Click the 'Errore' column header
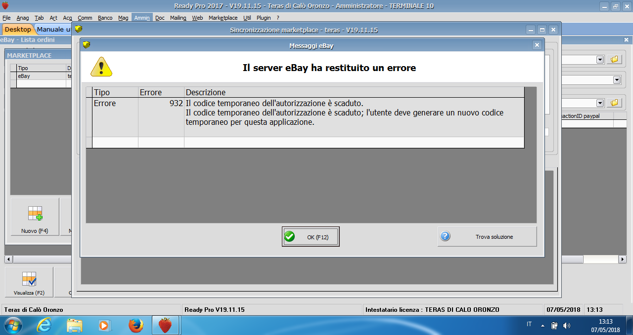633x335 pixels. [161, 92]
